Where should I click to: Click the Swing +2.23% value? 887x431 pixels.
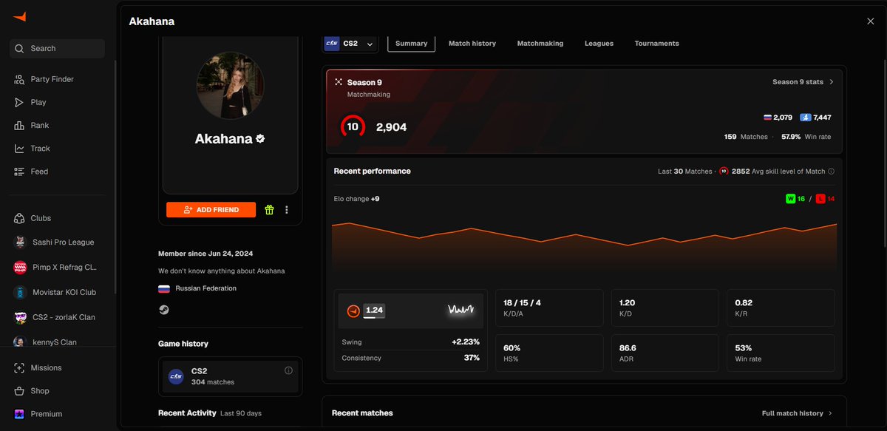click(466, 342)
